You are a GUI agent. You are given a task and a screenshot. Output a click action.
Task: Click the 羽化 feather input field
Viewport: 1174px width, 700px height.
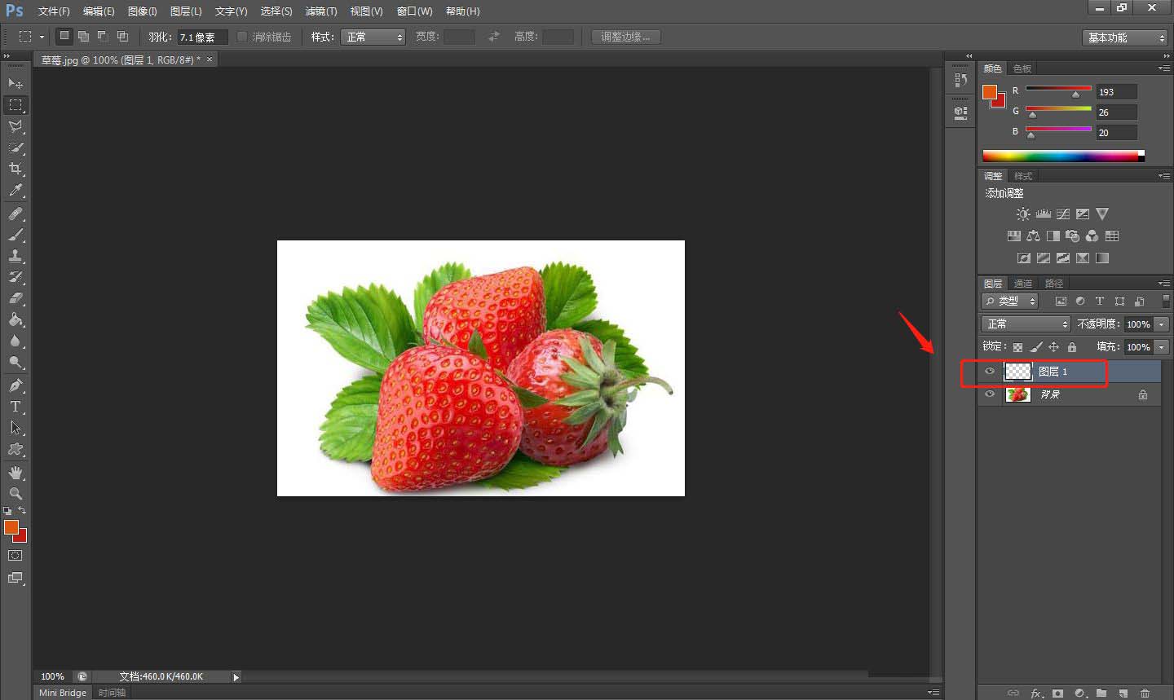(201, 37)
